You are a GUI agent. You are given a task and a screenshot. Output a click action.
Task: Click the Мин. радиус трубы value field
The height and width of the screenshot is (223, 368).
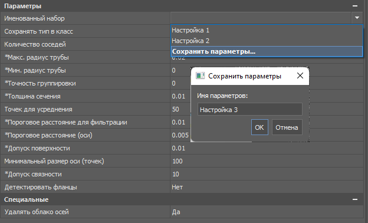(x=180, y=70)
